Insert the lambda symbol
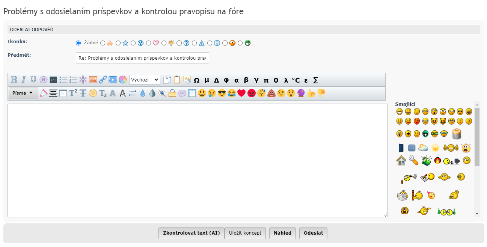The height and width of the screenshot is (247, 487). pos(286,80)
